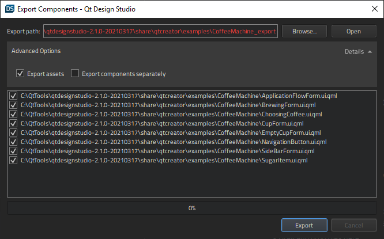Click the Export path input field
This screenshot has height=239, width=384.
pos(160,31)
